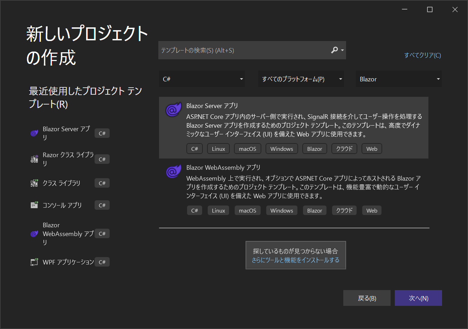Focus the テンプレートの検索 input field
This screenshot has width=468, height=329.
coord(243,50)
